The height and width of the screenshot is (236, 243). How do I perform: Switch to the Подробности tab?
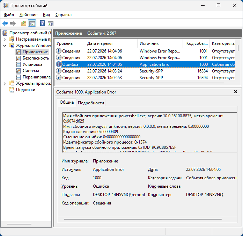[x=91, y=103]
